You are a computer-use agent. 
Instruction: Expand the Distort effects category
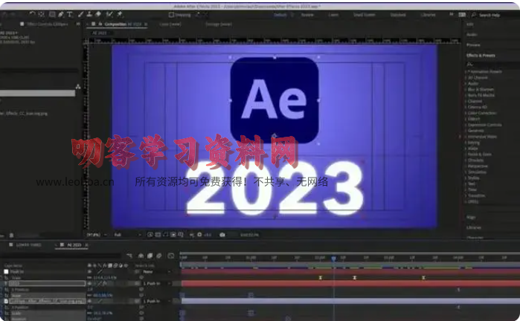[x=466, y=119]
